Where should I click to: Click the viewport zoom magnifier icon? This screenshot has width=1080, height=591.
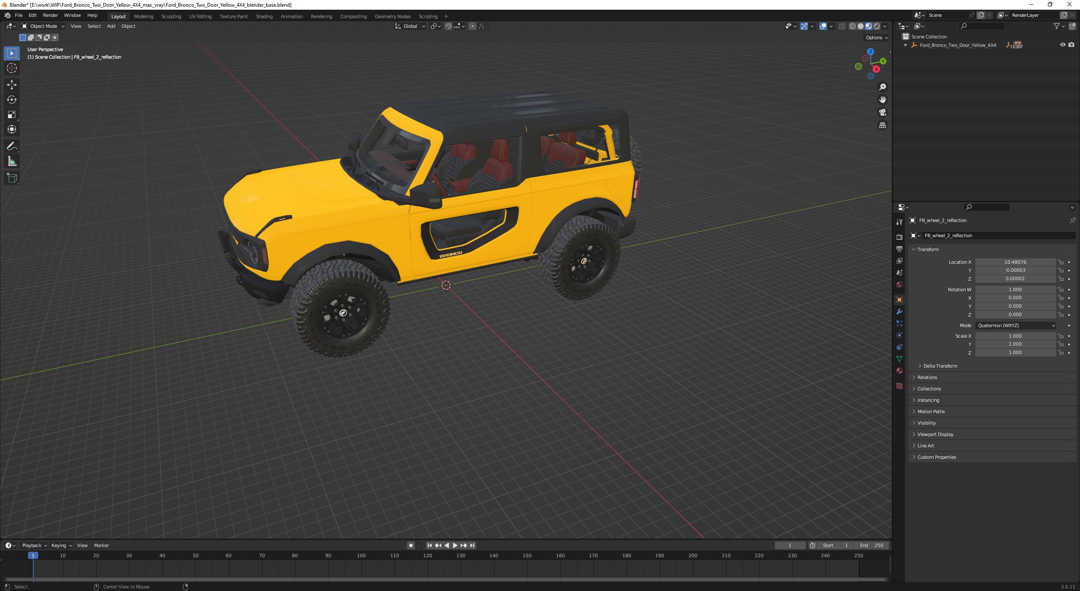[882, 87]
